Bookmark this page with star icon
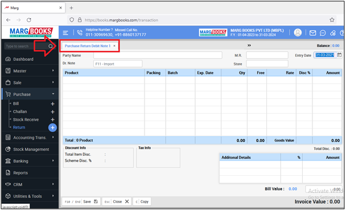This screenshot has width=346, height=210. [x=332, y=20]
